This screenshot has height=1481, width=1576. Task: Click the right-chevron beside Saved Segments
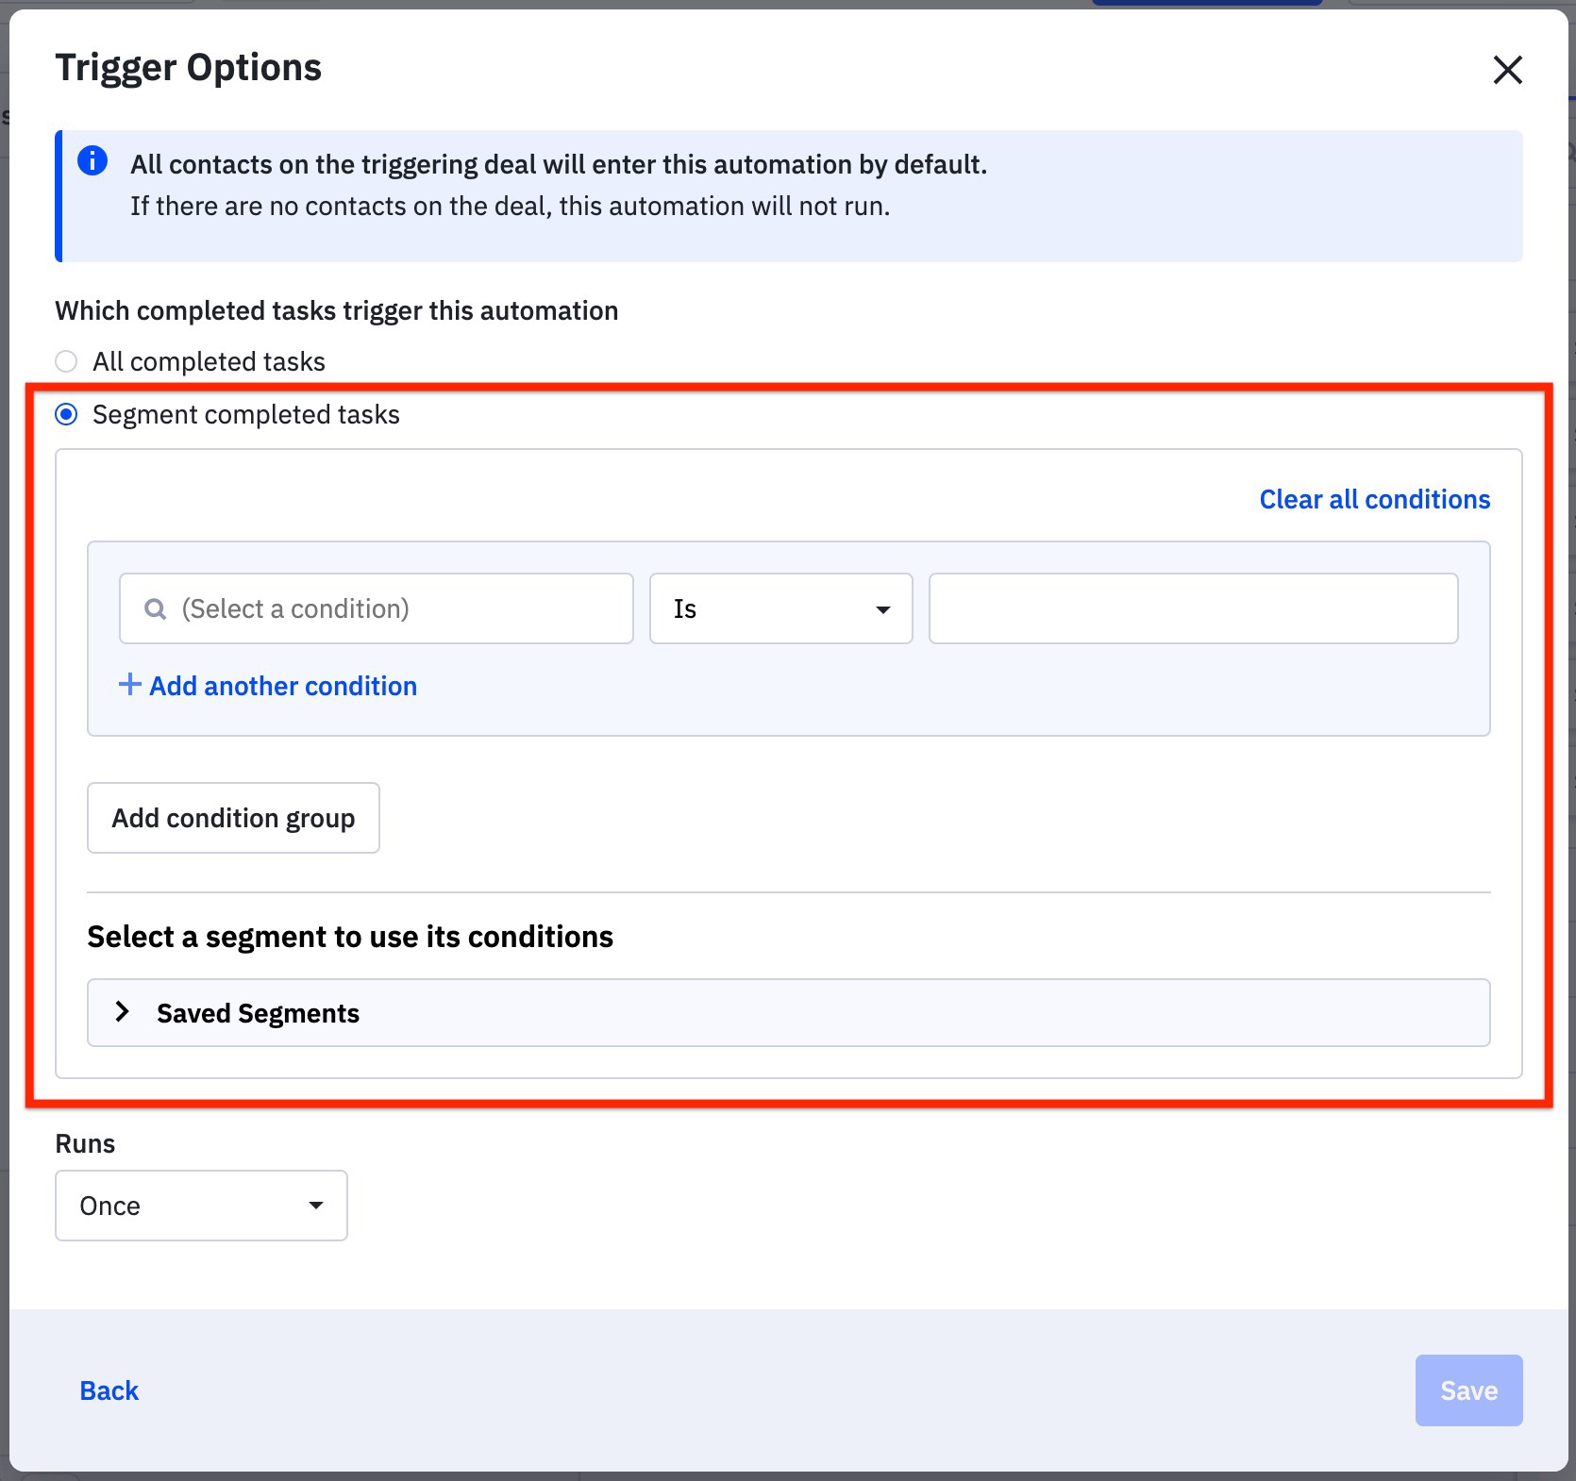point(123,1012)
